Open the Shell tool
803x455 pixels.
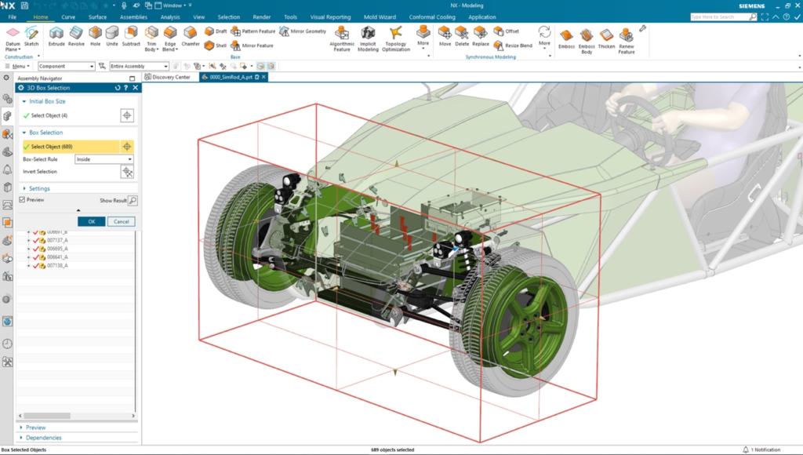coord(209,45)
